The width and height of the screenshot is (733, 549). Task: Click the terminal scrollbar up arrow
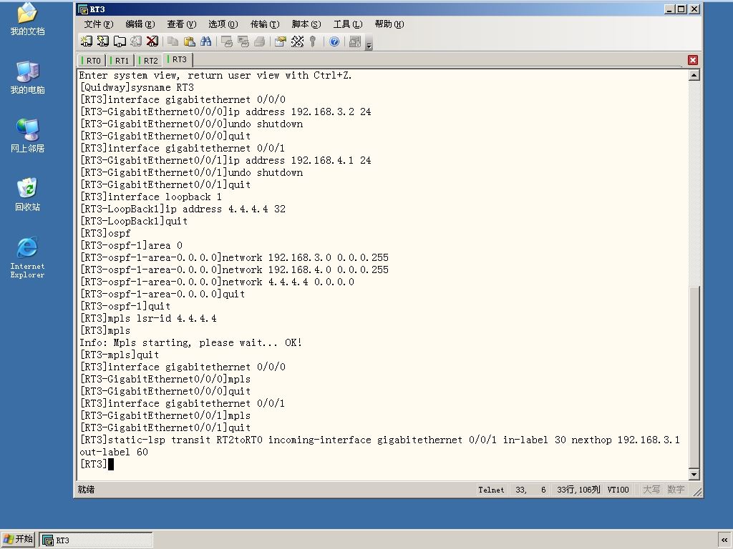point(694,75)
